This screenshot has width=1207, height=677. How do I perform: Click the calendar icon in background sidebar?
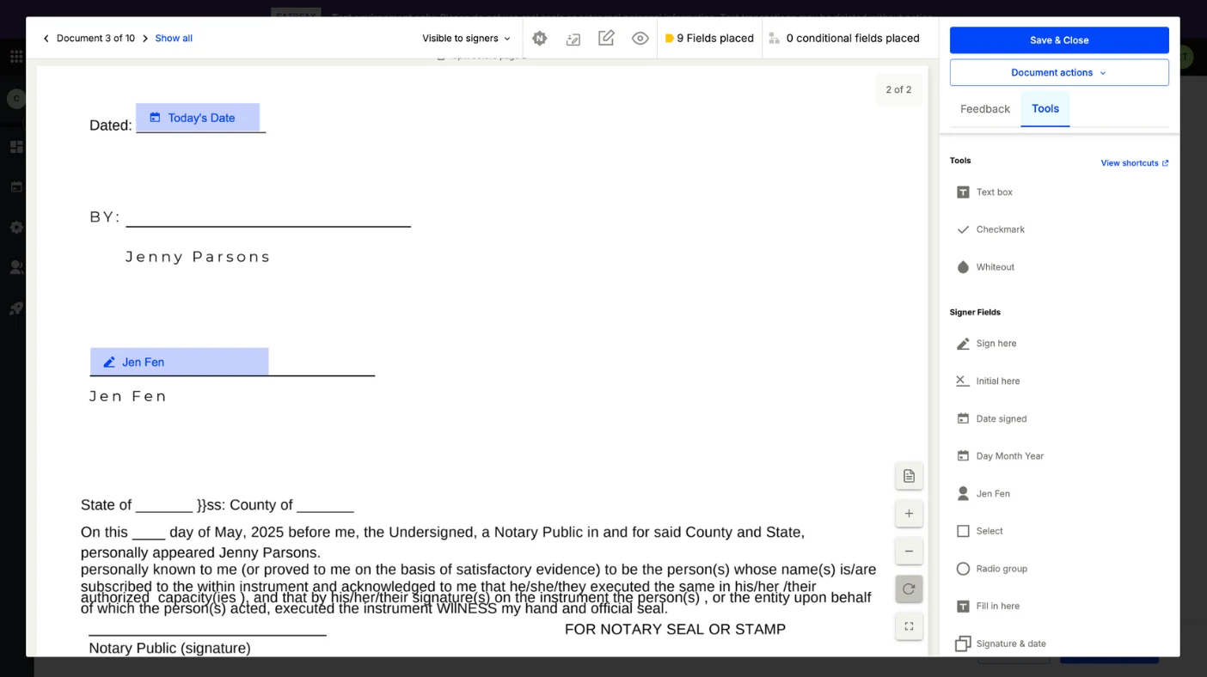(x=16, y=186)
